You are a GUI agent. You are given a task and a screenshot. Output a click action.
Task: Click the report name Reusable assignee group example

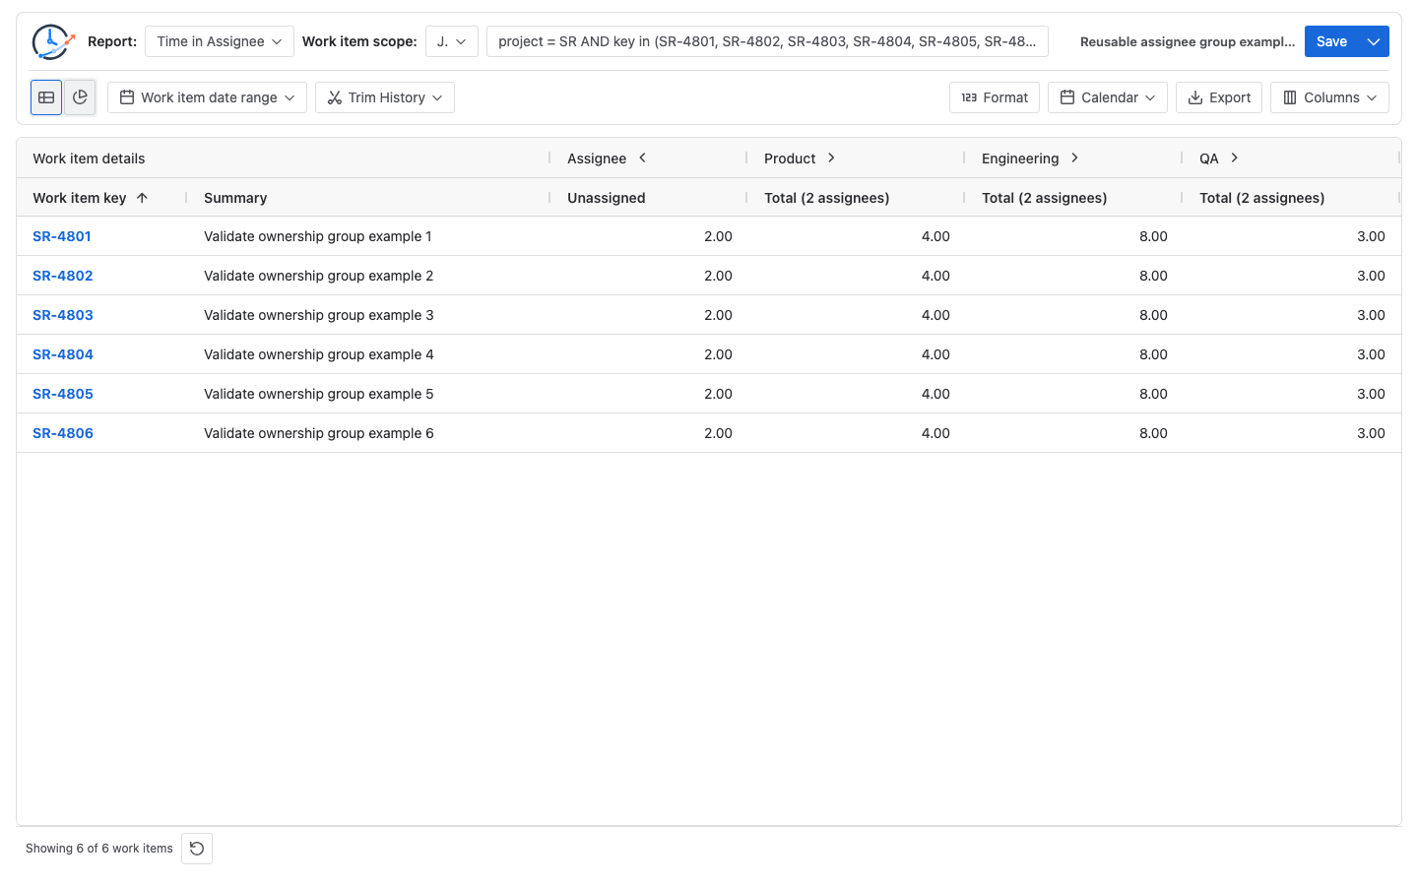[x=1188, y=41]
